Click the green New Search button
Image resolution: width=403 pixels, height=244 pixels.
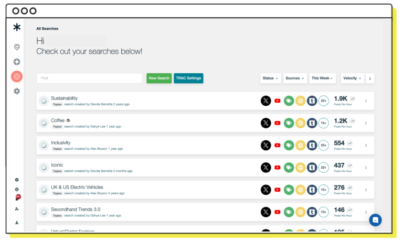(x=159, y=78)
